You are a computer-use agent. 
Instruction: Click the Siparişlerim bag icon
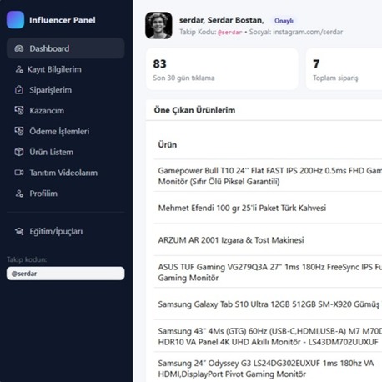pyautogui.click(x=19, y=90)
